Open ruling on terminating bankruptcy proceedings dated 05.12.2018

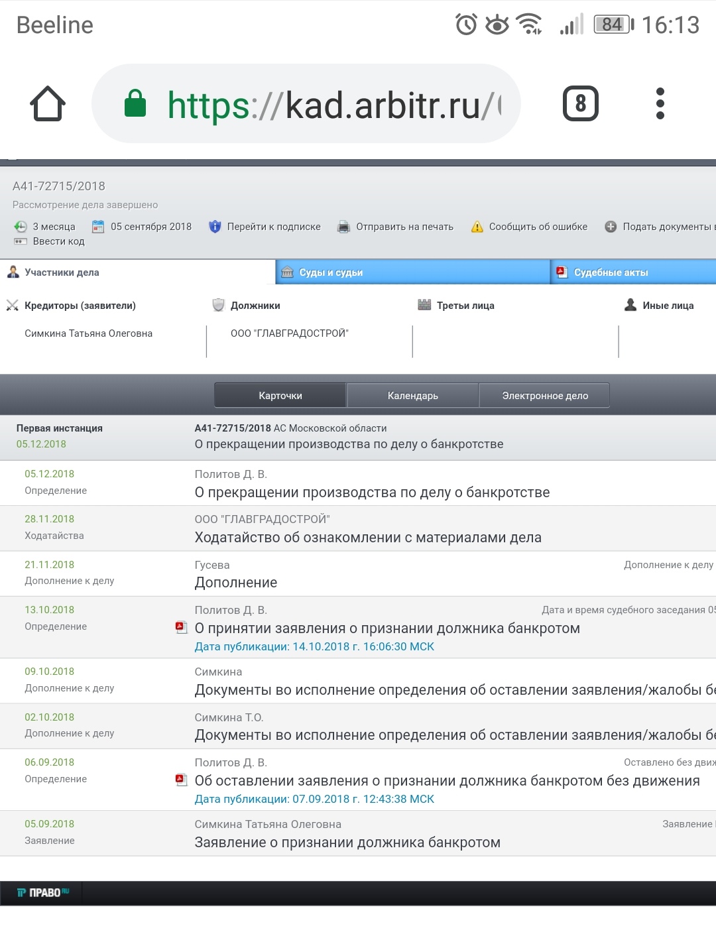(372, 493)
